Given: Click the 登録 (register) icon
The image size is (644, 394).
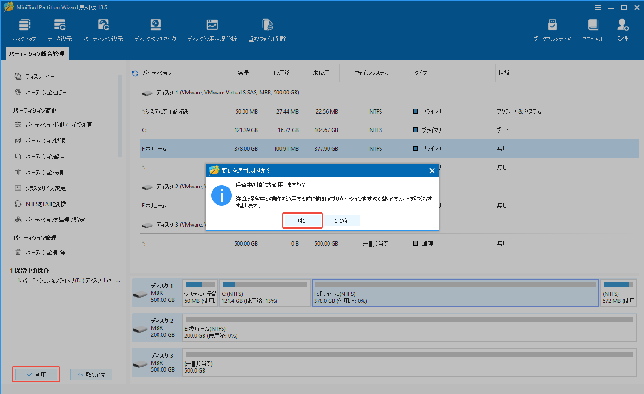Looking at the screenshot, I should 623,29.
